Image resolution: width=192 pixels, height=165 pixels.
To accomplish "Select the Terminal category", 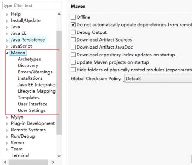I will pos(20,155).
